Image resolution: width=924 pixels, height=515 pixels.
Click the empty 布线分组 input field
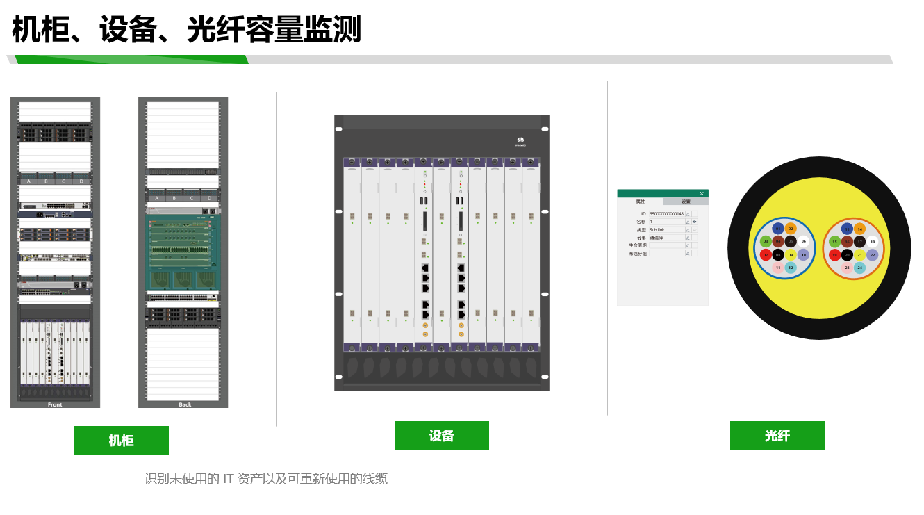pos(667,254)
